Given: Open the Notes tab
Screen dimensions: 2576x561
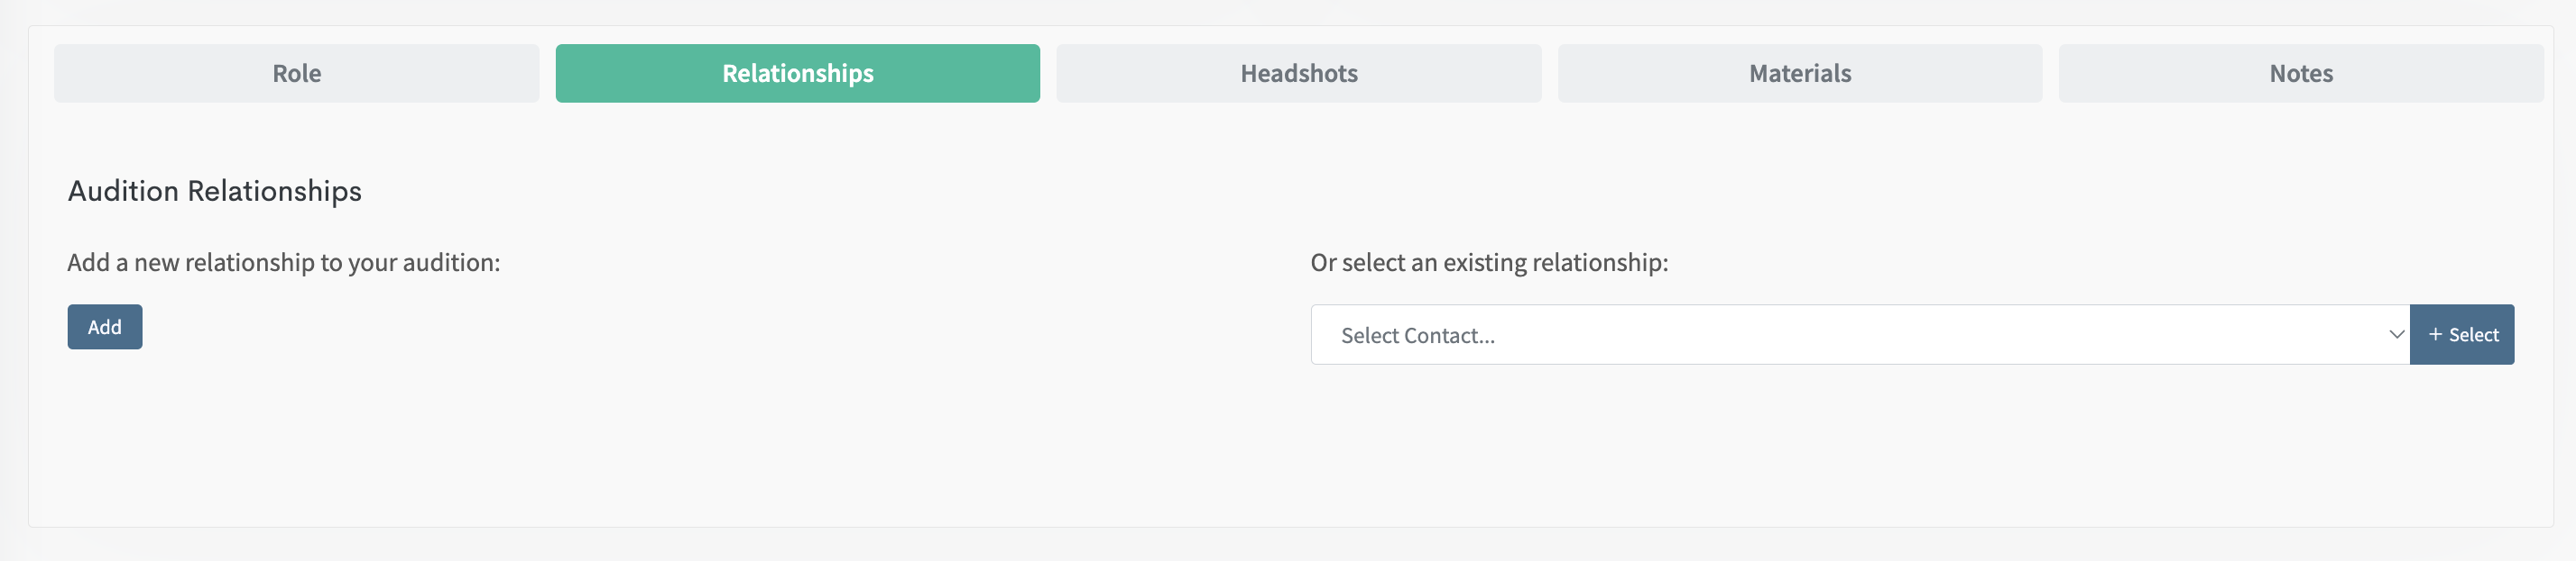Looking at the screenshot, I should pyautogui.click(x=2300, y=73).
